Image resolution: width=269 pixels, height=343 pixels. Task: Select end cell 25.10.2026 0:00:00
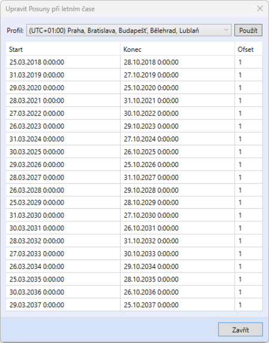(178, 165)
